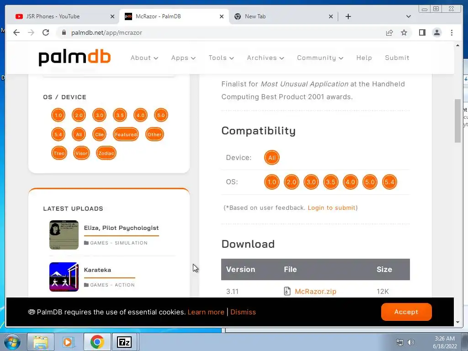
Task: Open Learn more about cookies
Action: 206,312
